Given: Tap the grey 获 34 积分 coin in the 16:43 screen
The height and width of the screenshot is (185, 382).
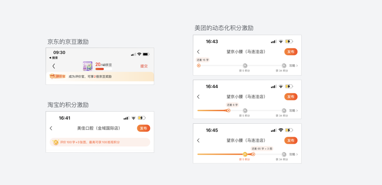Looking at the screenshot, I should click(284, 66).
